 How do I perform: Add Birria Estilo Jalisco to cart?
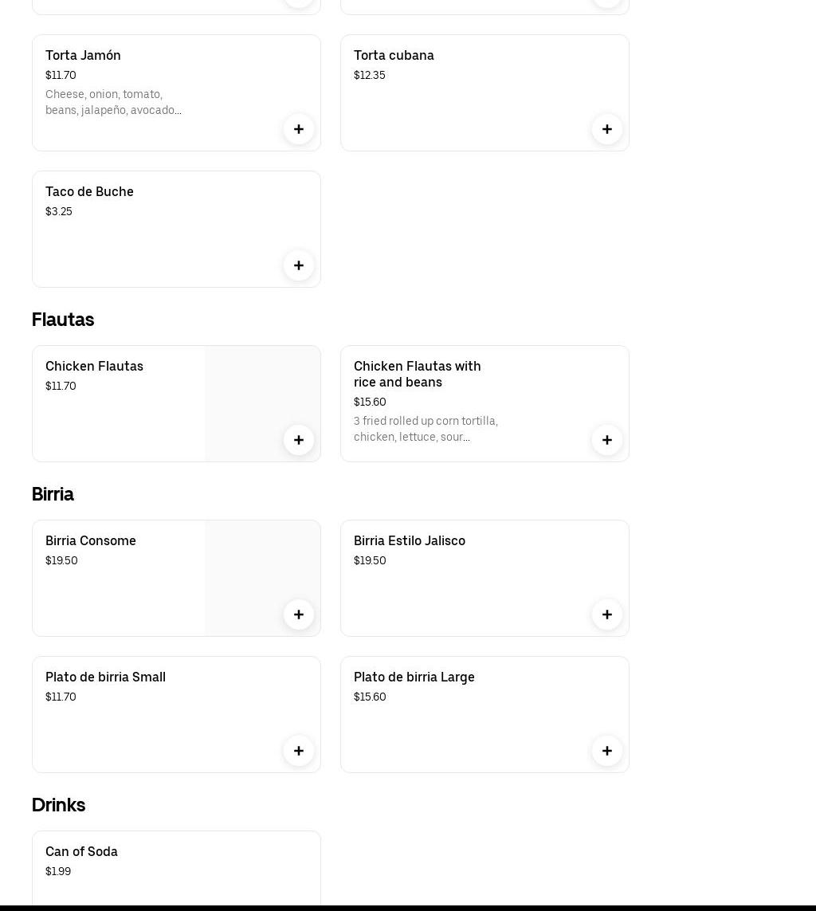pyautogui.click(x=607, y=615)
